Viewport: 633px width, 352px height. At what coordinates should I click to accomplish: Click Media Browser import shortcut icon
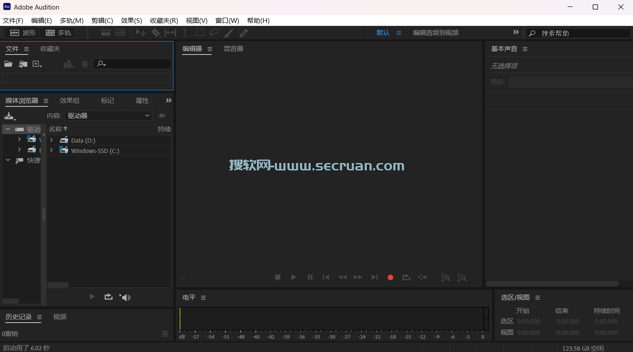click(10, 116)
